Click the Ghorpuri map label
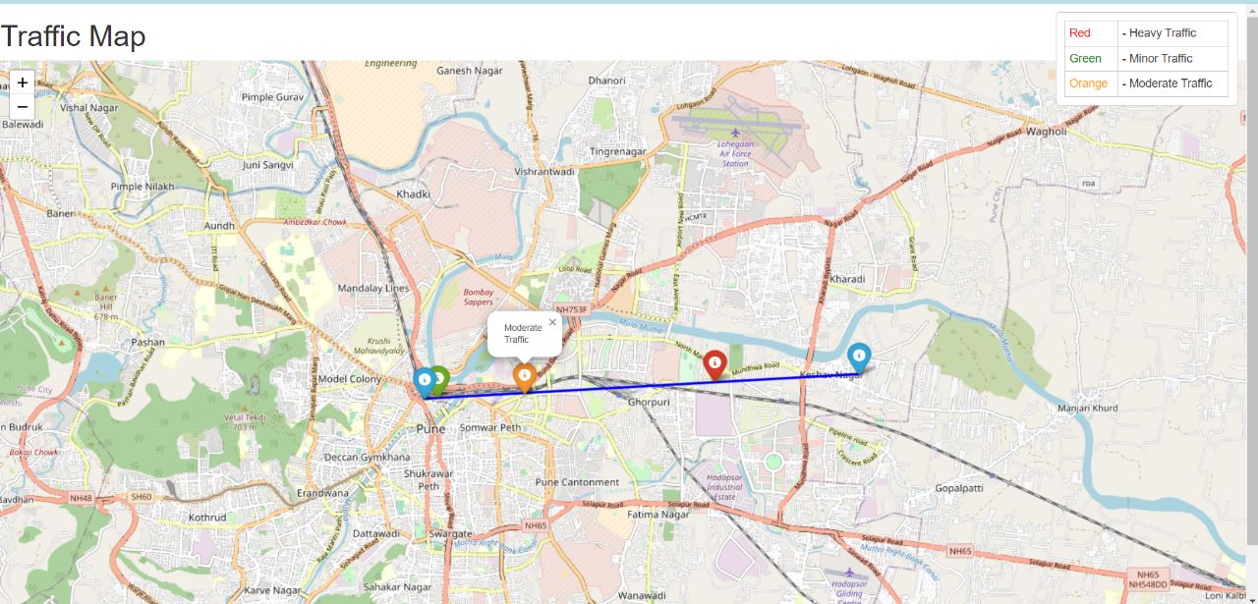The image size is (1258, 604). coord(649,402)
